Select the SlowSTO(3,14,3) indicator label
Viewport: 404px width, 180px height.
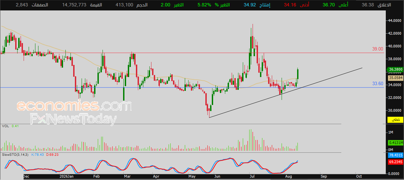click(15, 155)
